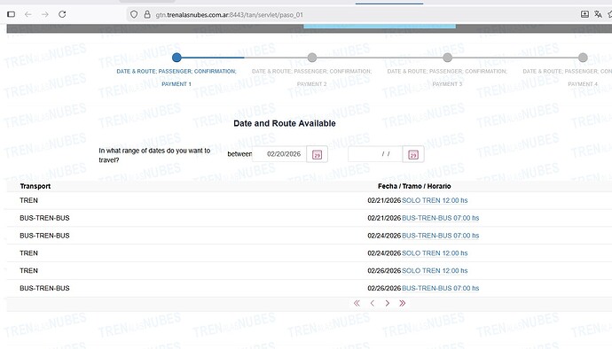Click the install/save page icon in address bar
Viewport: 612px width, 349px height.
[x=585, y=14]
